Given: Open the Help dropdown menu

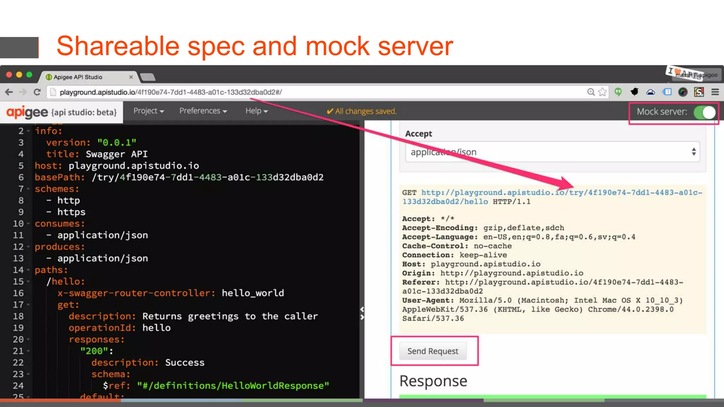Looking at the screenshot, I should (x=257, y=111).
